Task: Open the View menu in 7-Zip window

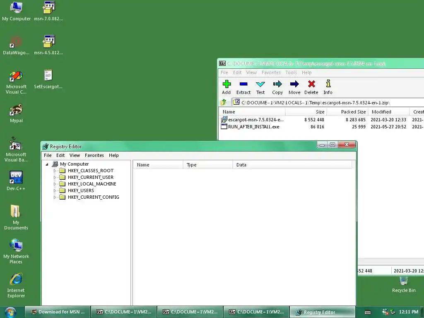Action: click(x=251, y=72)
